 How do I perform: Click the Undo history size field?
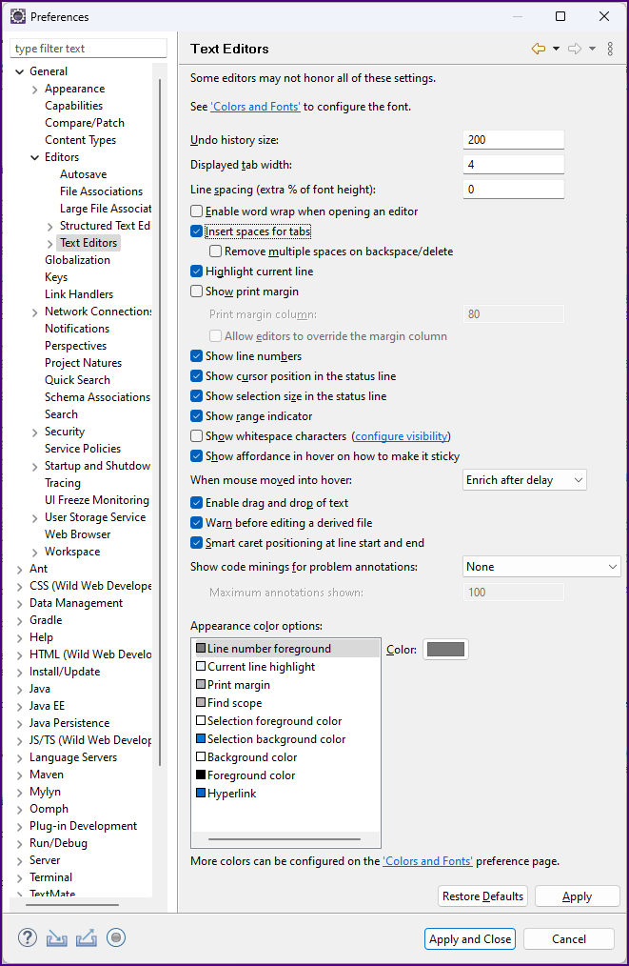click(513, 140)
